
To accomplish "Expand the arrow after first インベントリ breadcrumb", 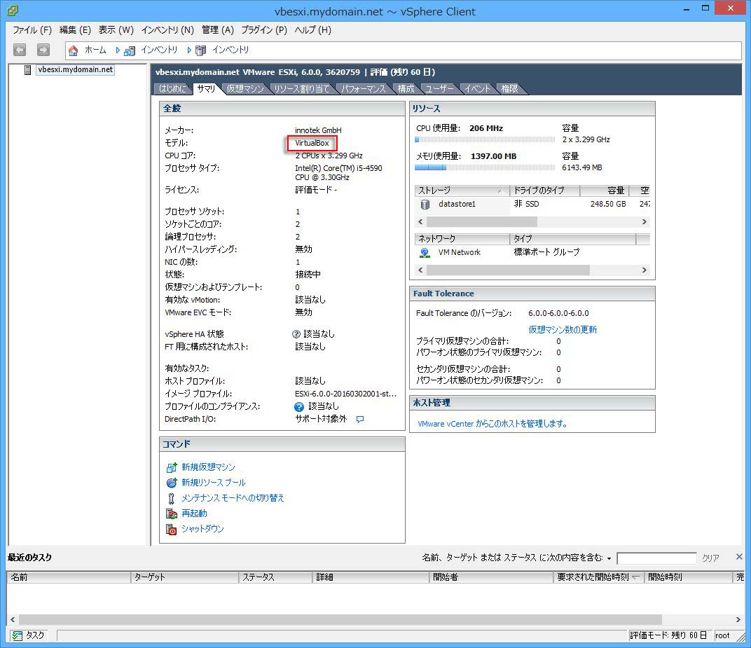I will 189,50.
